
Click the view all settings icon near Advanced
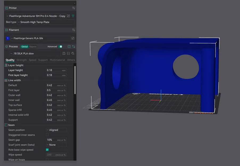[x=69, y=46]
